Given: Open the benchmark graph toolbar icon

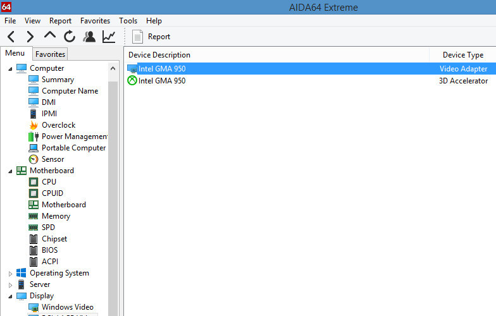Looking at the screenshot, I should coord(109,37).
